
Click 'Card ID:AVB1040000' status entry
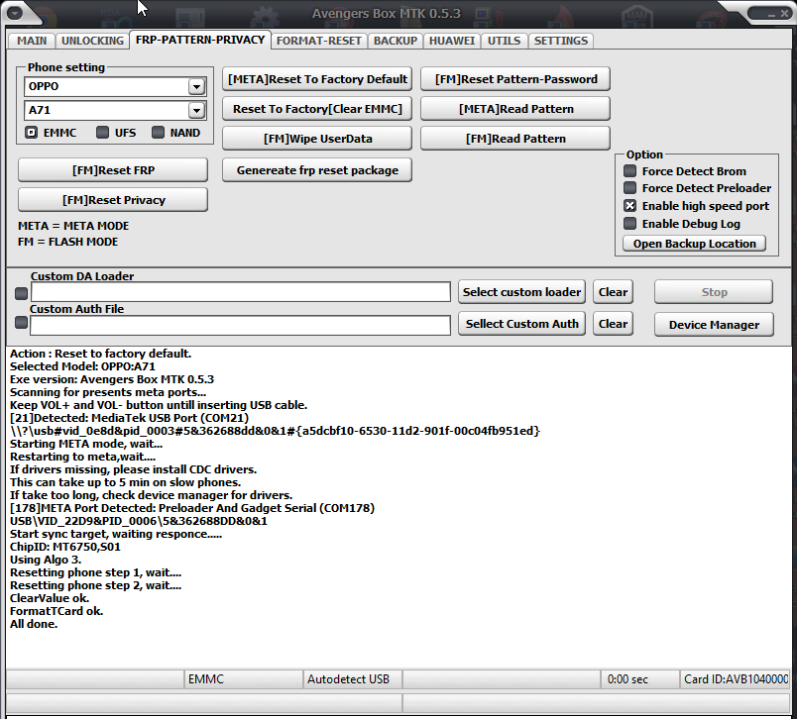pos(735,679)
